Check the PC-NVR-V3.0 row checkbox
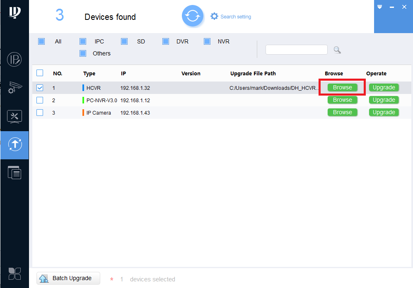The height and width of the screenshot is (288, 413). (40, 100)
